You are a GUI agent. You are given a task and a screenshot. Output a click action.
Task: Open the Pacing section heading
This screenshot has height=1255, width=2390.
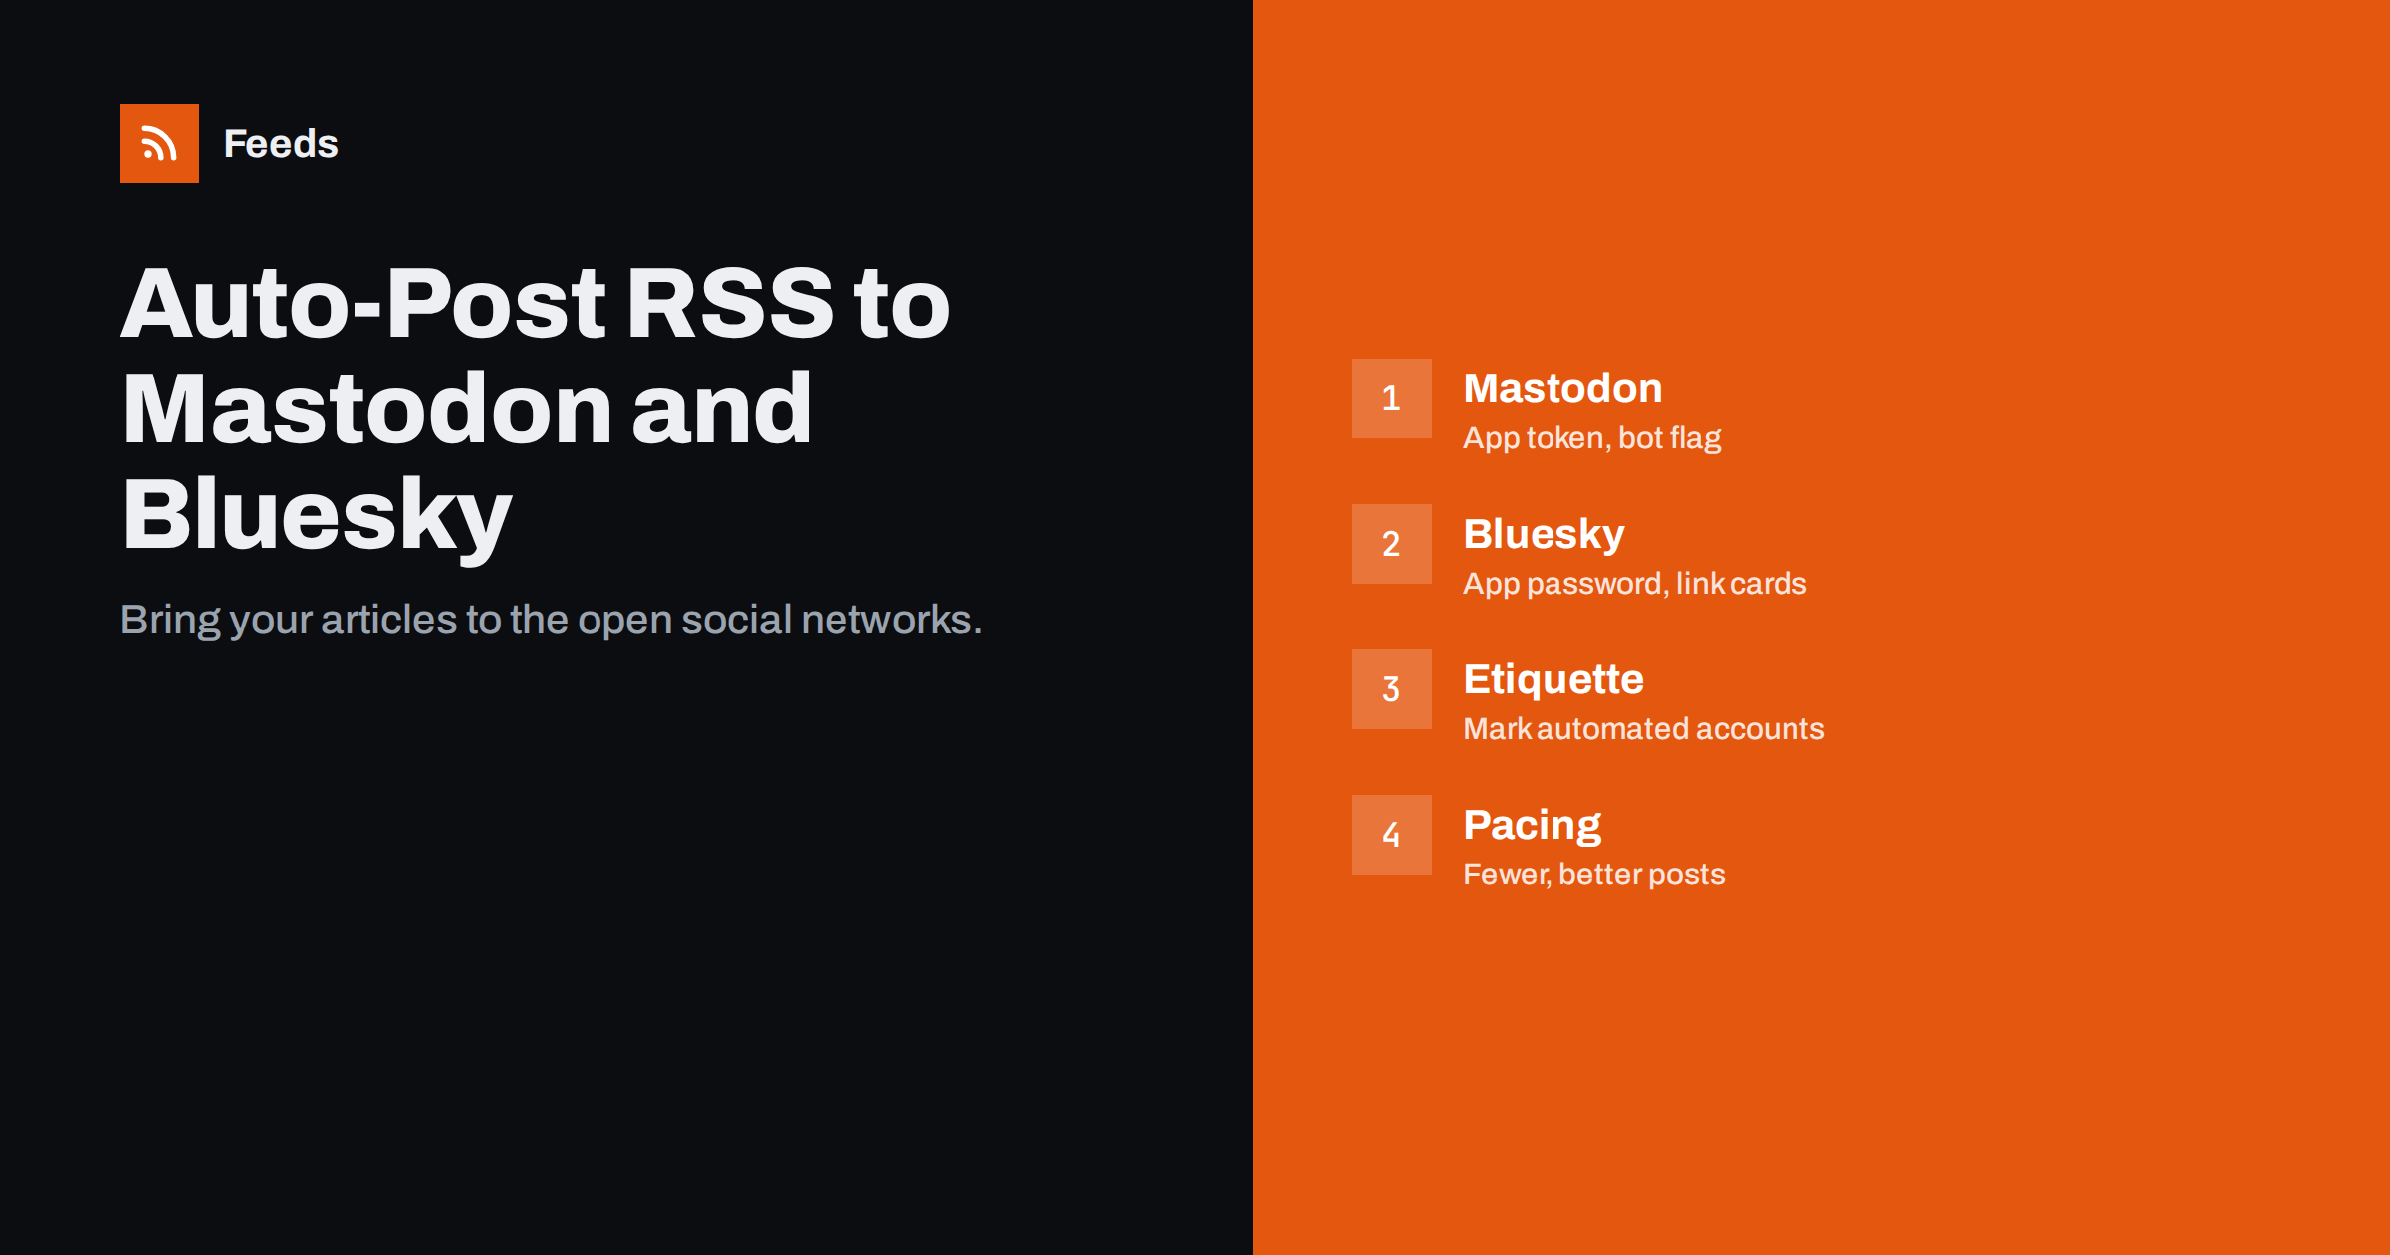click(1532, 826)
